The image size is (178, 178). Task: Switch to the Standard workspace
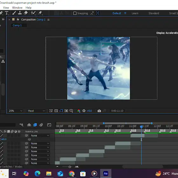tap(154, 13)
